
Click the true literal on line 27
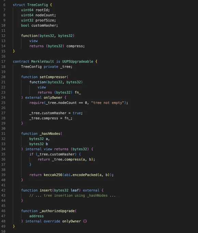(76, 113)
